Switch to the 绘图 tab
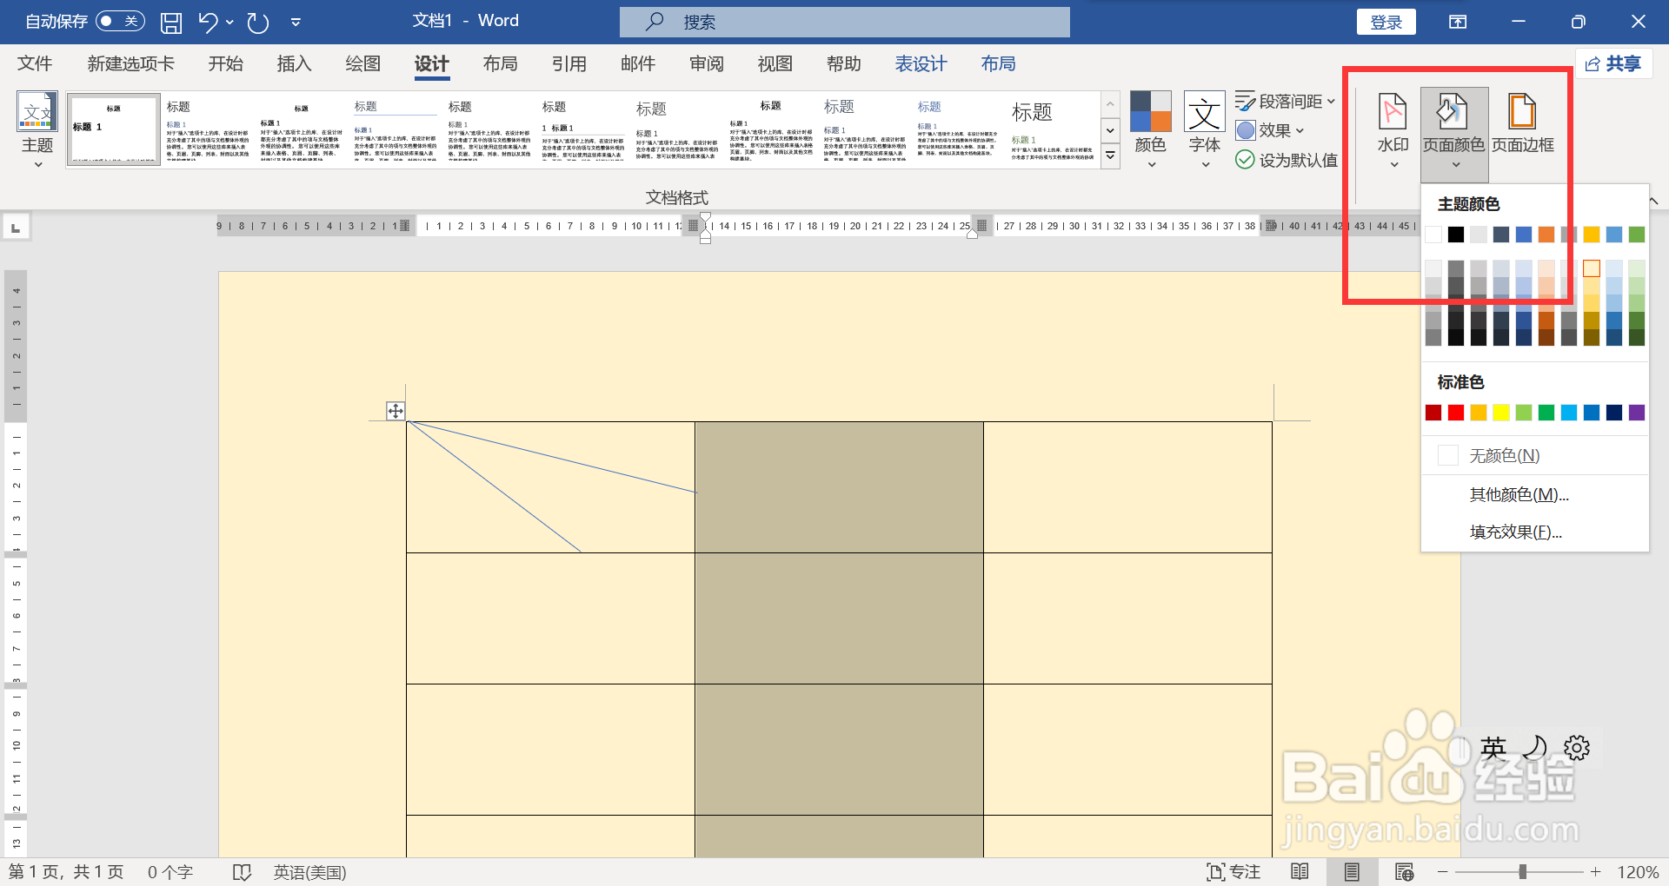 [363, 63]
